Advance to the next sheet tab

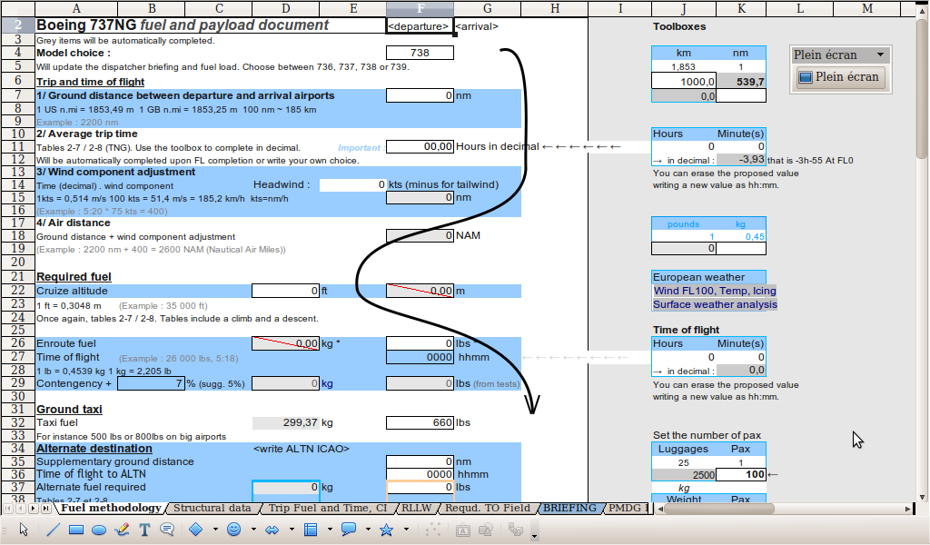click(x=34, y=509)
